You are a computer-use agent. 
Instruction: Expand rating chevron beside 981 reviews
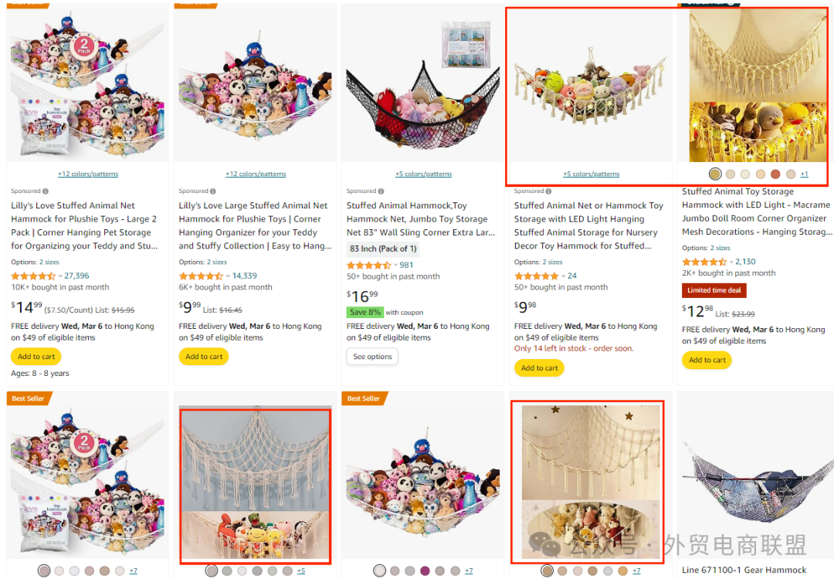click(395, 266)
